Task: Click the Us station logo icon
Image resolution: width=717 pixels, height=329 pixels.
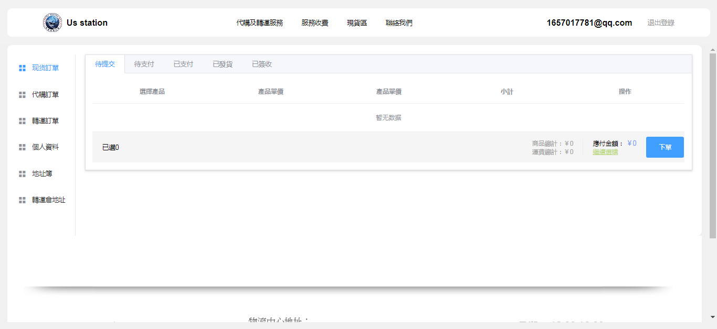Action: point(52,23)
